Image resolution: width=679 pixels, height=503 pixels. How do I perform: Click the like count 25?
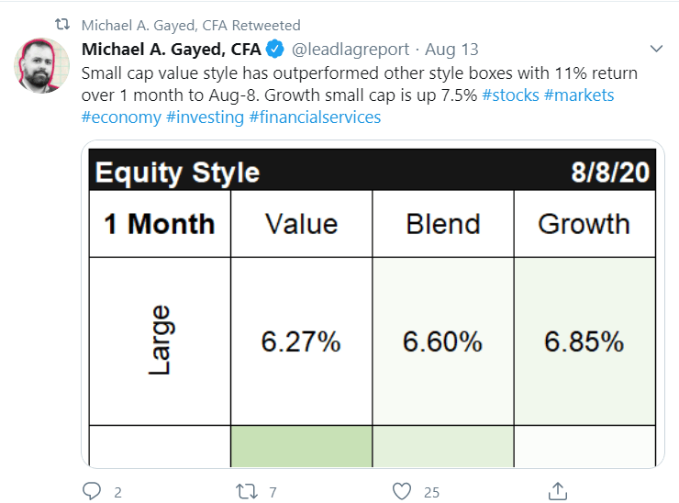coord(431,492)
